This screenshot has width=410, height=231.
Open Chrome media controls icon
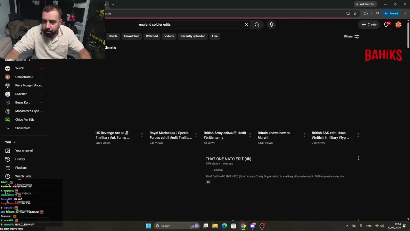point(377,13)
